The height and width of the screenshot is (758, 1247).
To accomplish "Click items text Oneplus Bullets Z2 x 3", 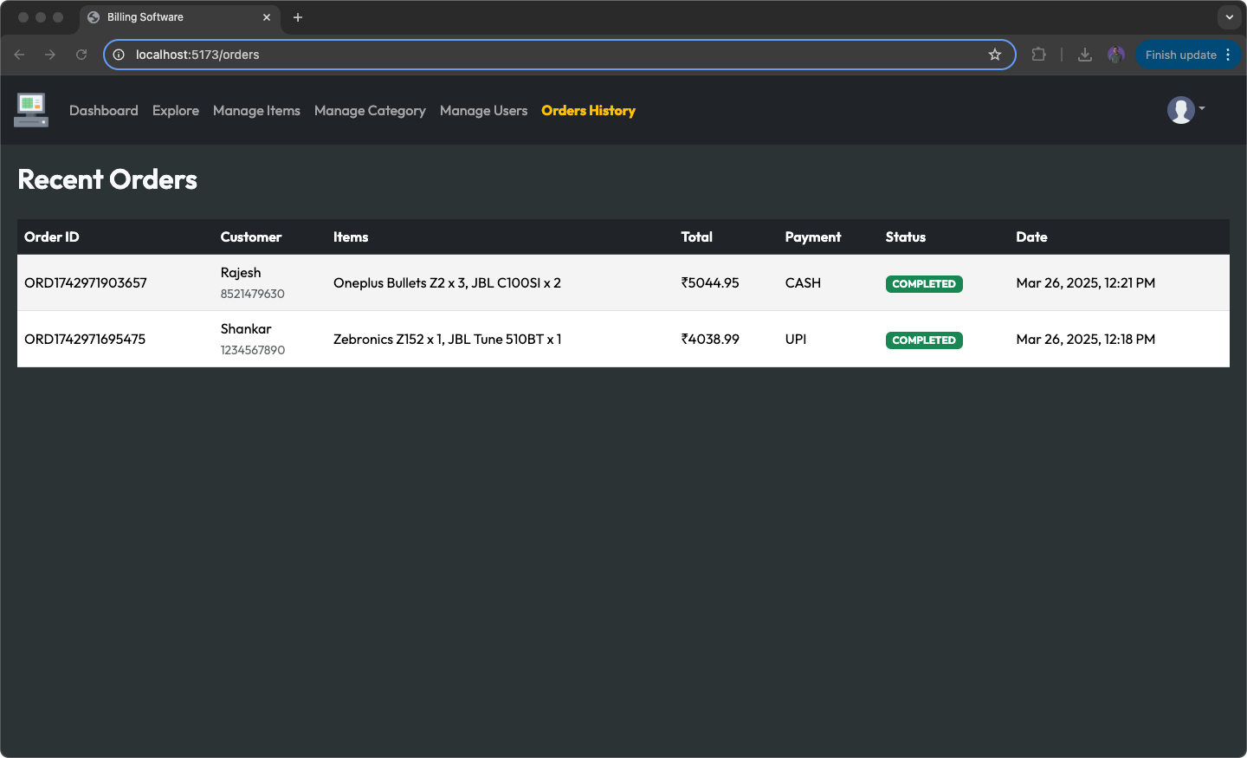I will [399, 283].
